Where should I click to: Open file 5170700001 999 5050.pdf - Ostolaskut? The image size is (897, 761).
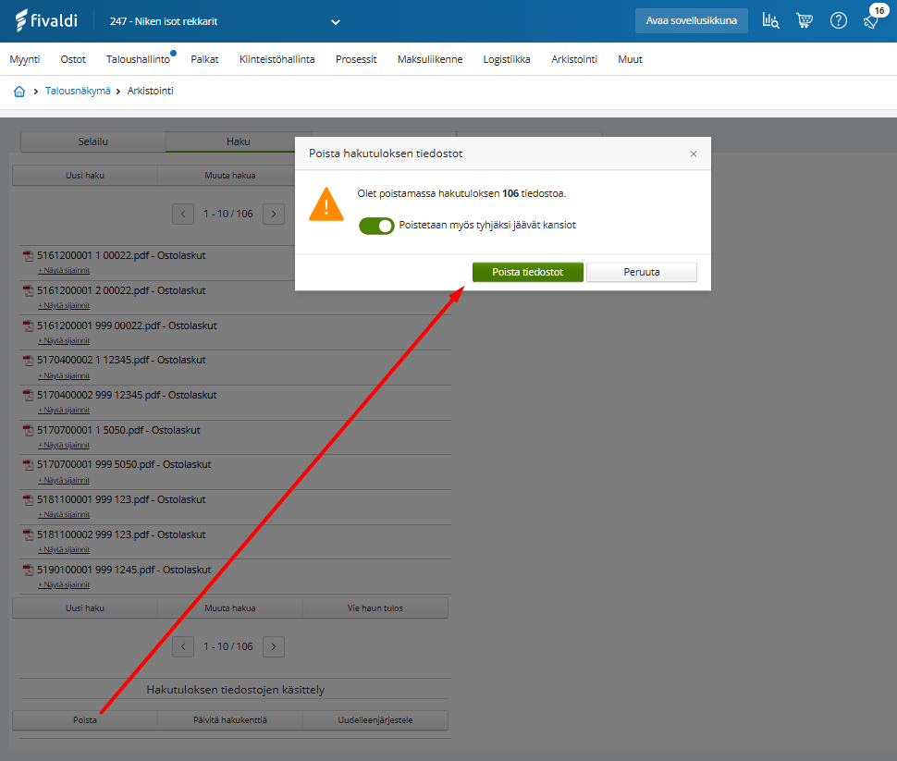(124, 464)
